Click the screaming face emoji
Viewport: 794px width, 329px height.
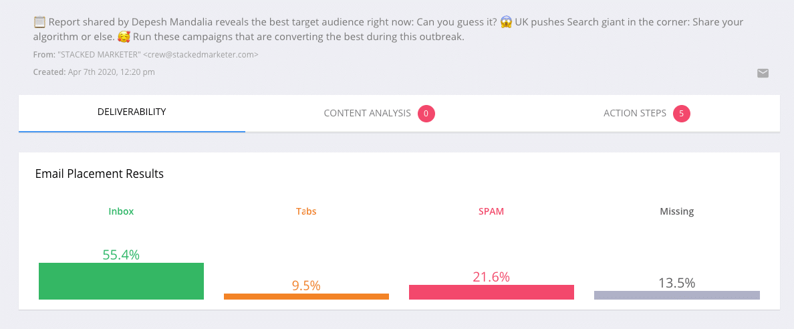coord(506,22)
